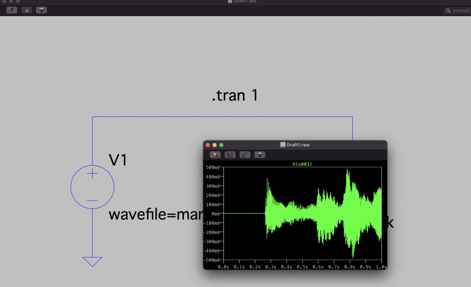Image resolution: width=471 pixels, height=287 pixels.
Task: Click the running man Run simulation icon
Action: (12, 10)
